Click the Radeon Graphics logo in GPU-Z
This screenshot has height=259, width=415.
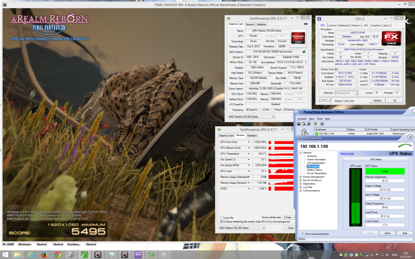[x=298, y=38]
